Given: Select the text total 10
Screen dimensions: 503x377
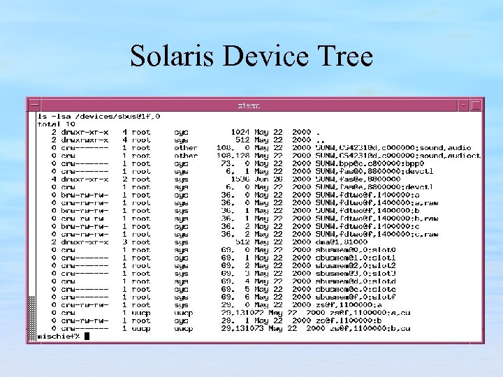Looking at the screenshot, I should 56,124.
